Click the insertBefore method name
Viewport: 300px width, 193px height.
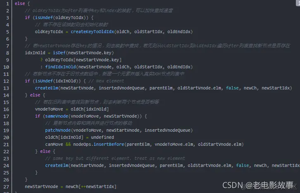[109, 144]
